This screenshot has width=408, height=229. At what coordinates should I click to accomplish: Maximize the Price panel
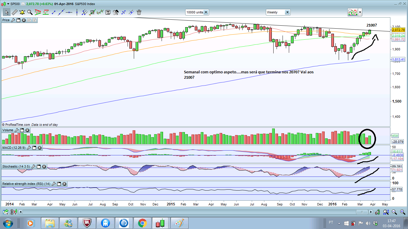(18, 20)
